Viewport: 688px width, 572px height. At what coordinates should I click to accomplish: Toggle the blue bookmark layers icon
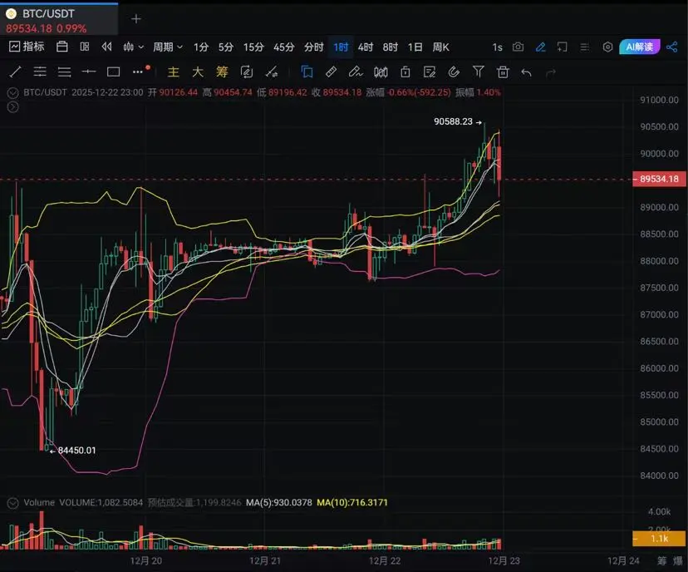click(x=307, y=71)
